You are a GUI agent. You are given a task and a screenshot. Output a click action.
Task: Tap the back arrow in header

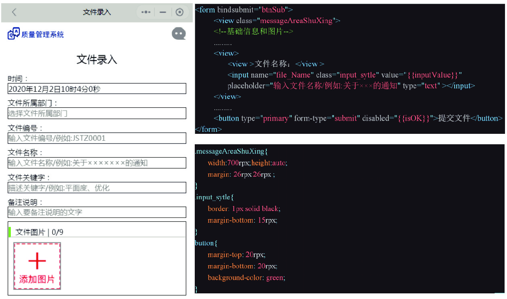pyautogui.click(x=14, y=12)
